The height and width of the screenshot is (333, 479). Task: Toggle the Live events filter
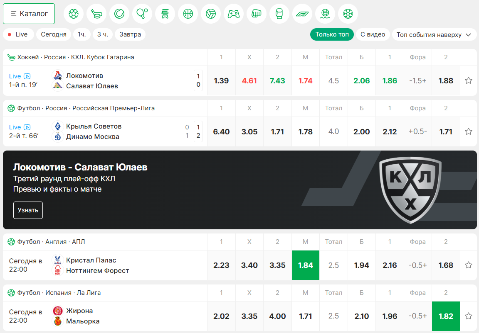tap(18, 34)
